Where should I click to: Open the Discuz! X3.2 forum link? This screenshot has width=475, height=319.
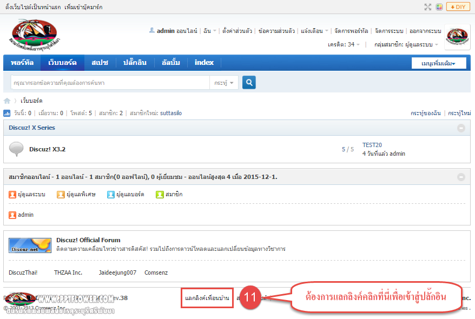tap(47, 149)
